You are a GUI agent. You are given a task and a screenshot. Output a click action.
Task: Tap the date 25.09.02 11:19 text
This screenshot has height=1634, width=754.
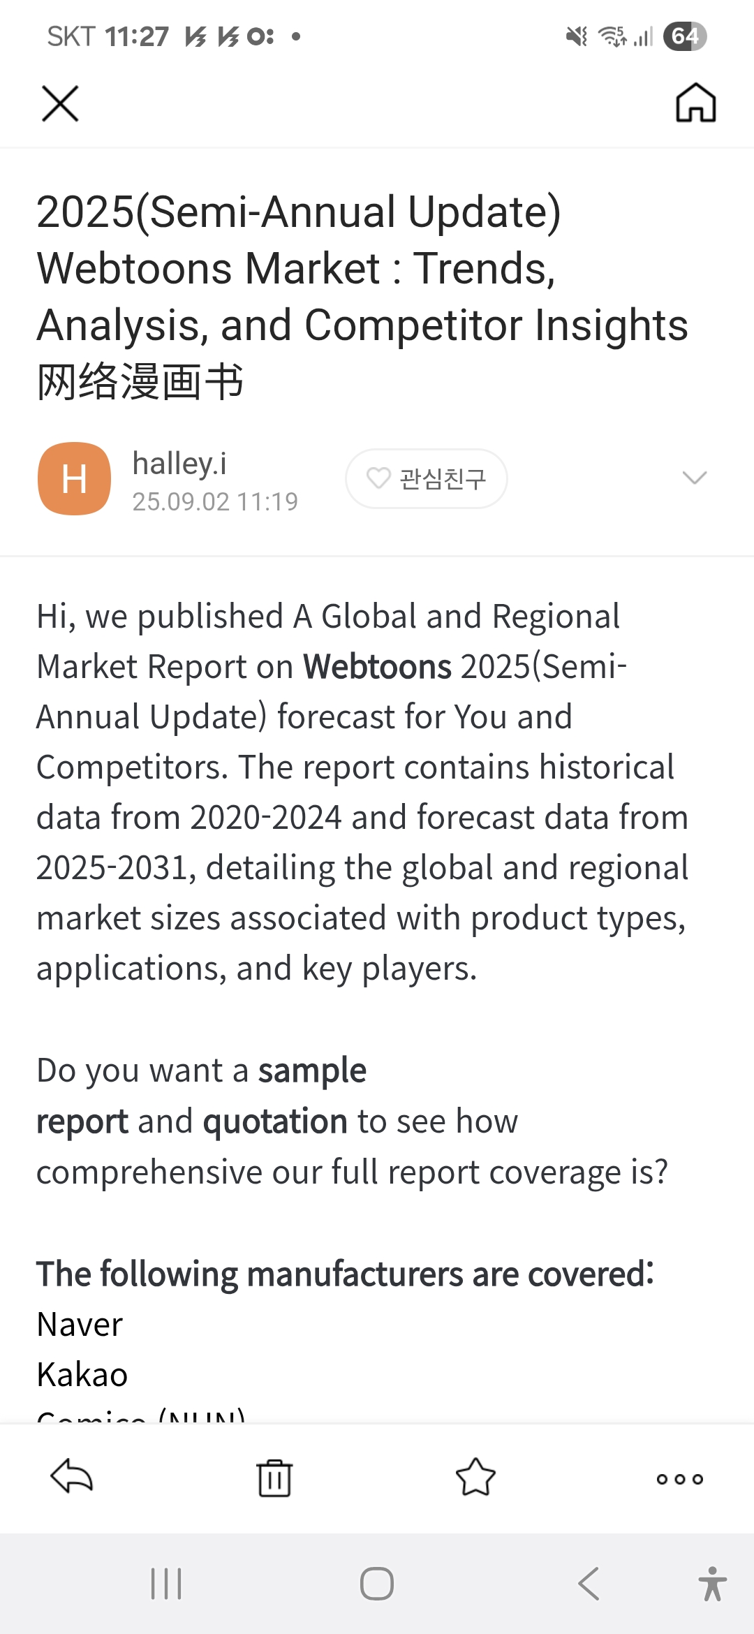click(215, 501)
